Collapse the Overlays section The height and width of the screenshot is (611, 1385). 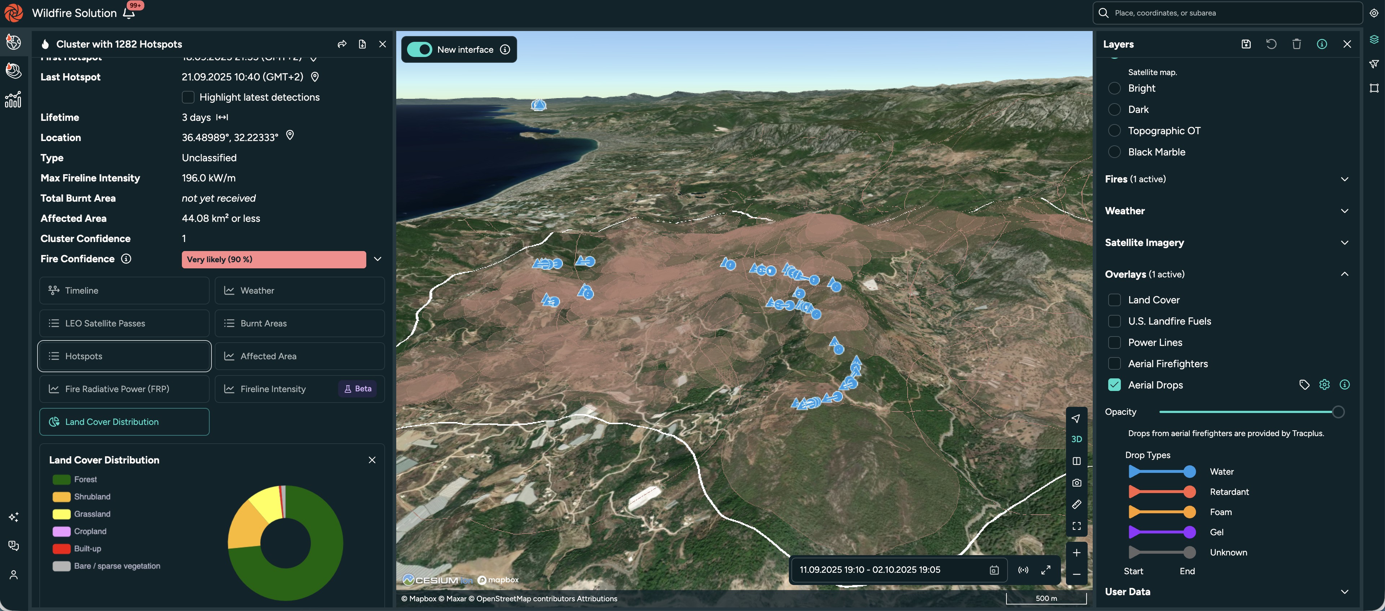[x=1345, y=273]
